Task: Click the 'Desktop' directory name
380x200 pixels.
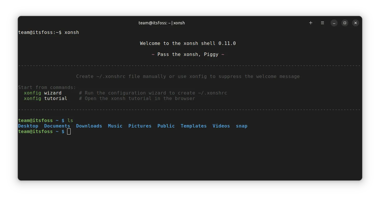Action: tap(28, 126)
